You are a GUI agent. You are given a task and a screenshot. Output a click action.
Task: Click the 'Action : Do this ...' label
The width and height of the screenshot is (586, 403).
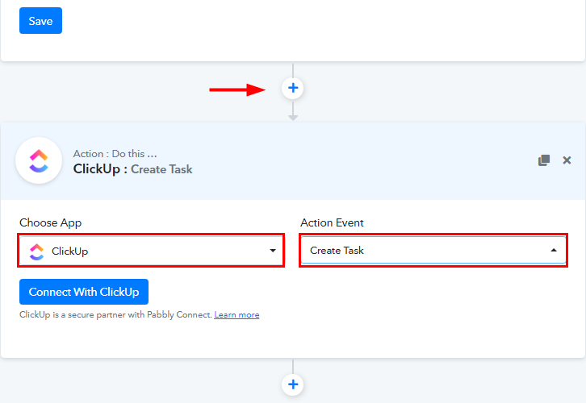click(115, 154)
